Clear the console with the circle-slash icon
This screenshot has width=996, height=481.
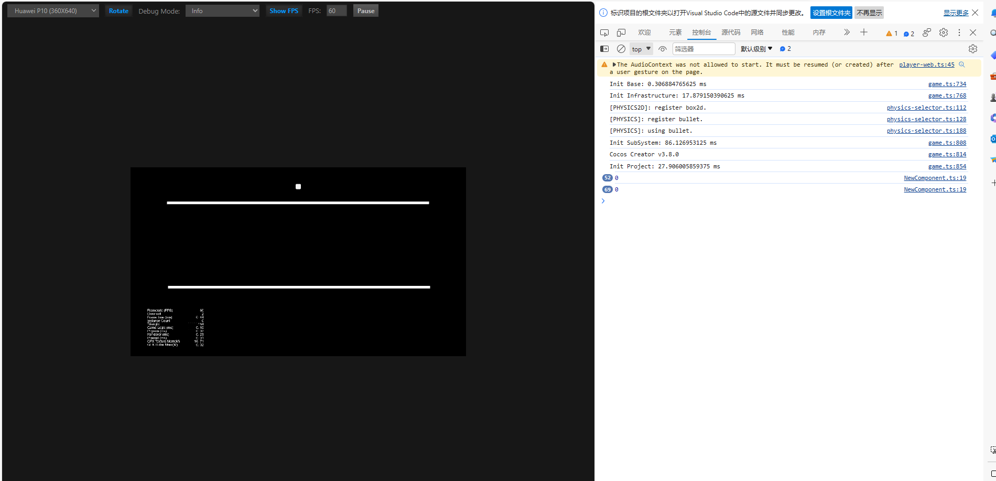tap(621, 49)
